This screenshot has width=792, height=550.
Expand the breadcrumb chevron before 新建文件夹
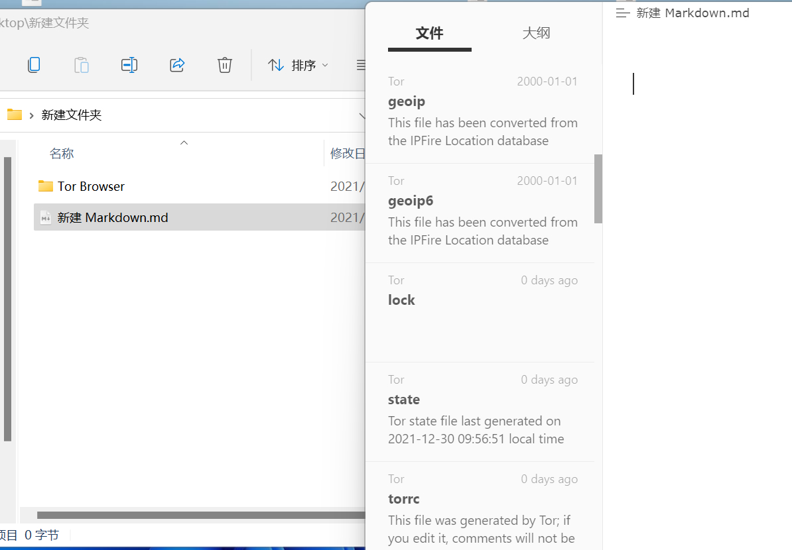click(31, 115)
